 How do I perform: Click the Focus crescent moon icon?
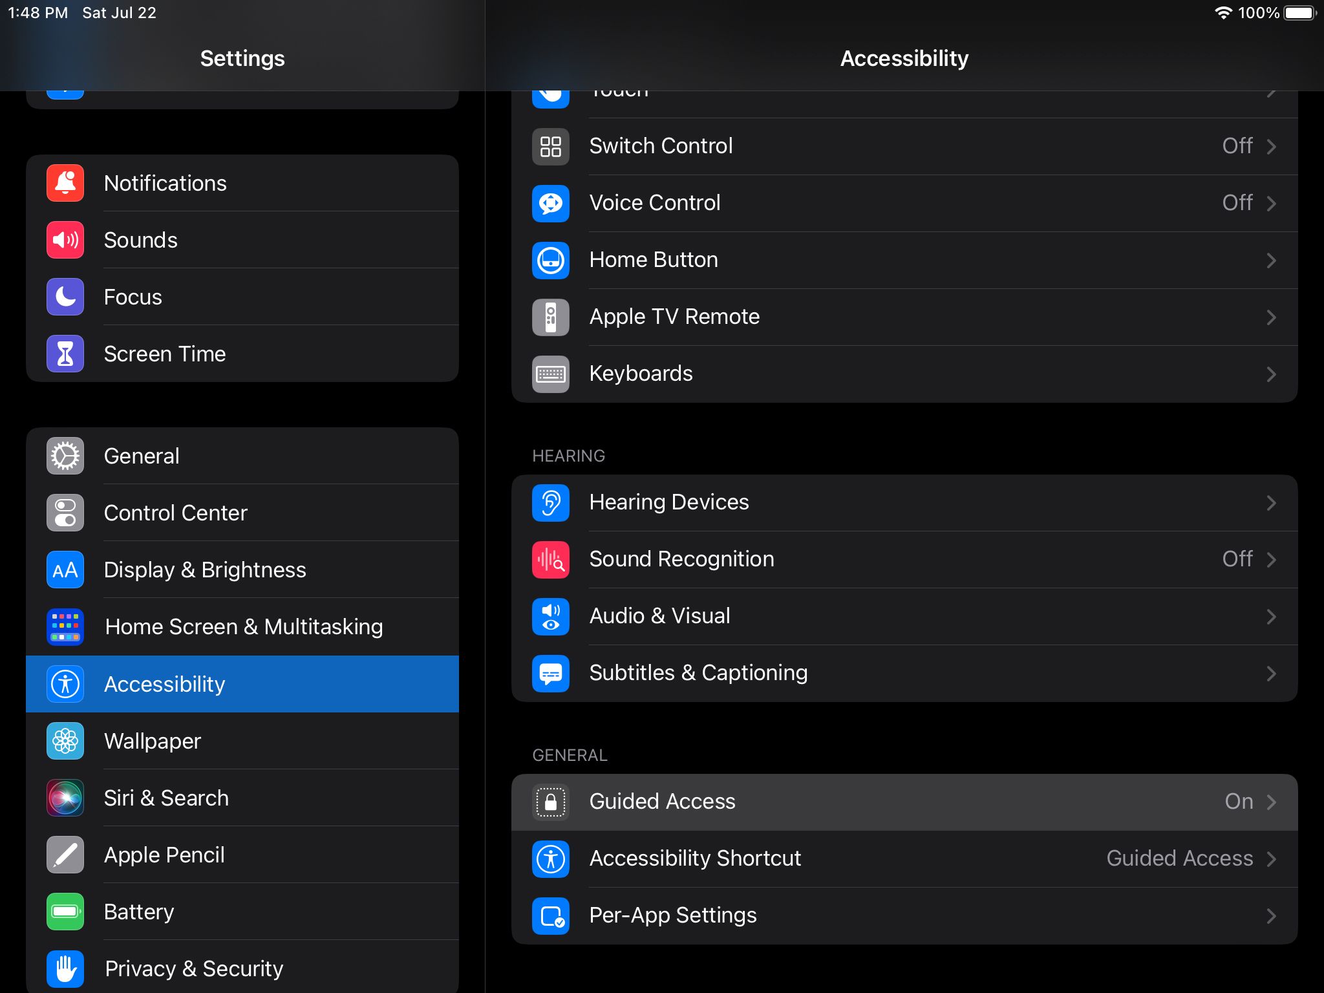[65, 297]
